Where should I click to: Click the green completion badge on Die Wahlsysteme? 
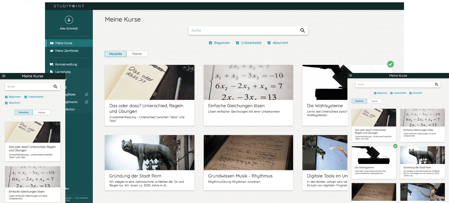[x=390, y=64]
